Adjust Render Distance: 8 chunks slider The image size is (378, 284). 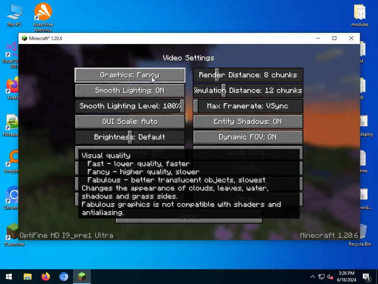click(248, 75)
